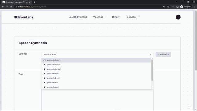Click the voice list scrollbar thumb
The width and height of the screenshot is (197, 111).
click(152, 70)
